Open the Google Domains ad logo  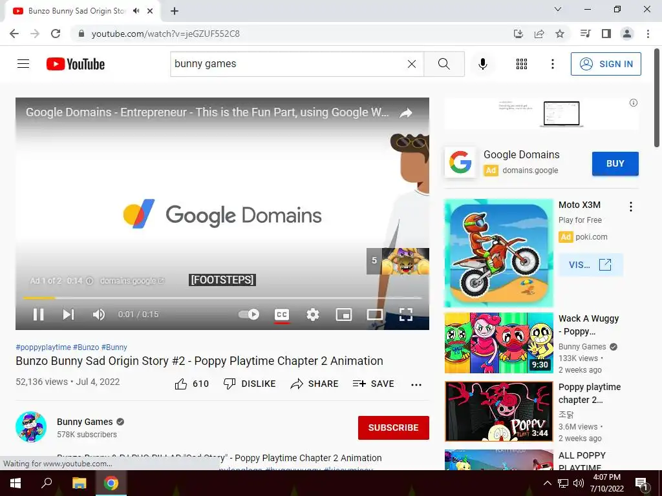[x=460, y=162]
